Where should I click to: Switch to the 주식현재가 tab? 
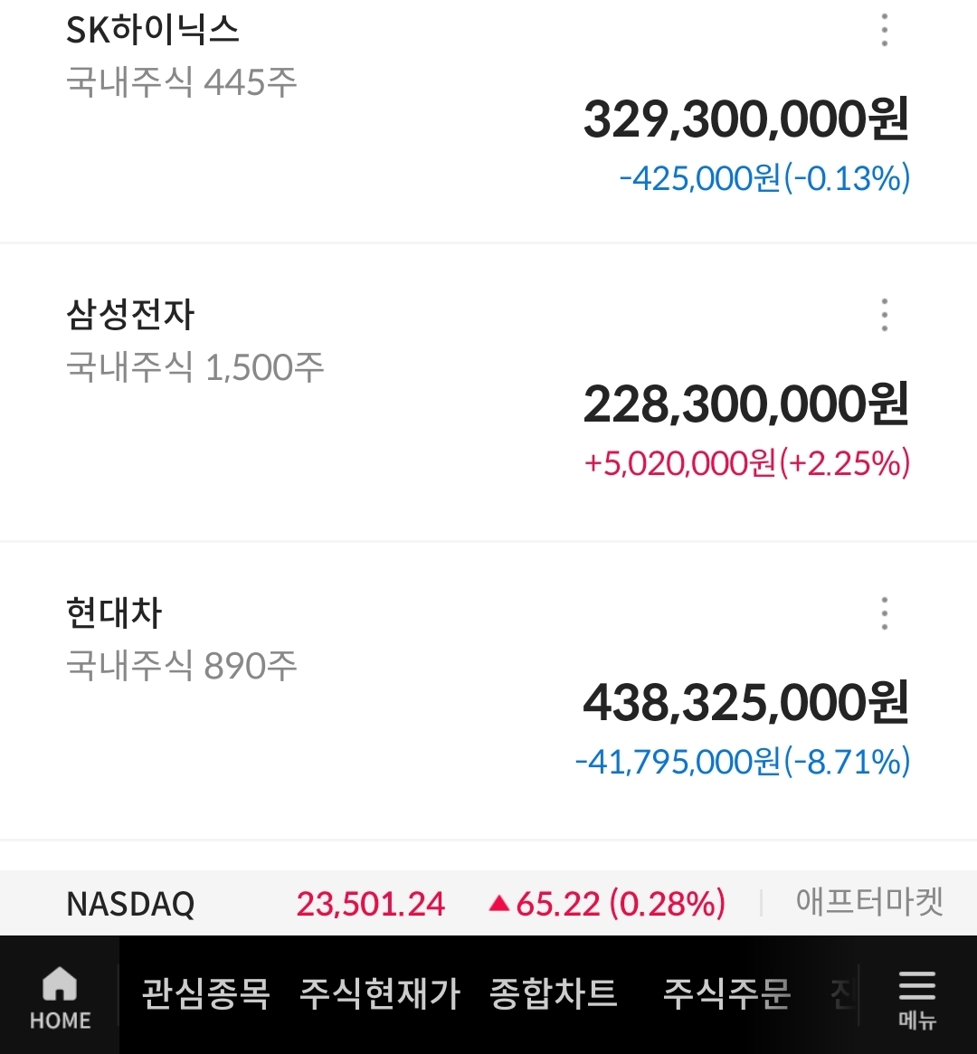[x=380, y=994]
